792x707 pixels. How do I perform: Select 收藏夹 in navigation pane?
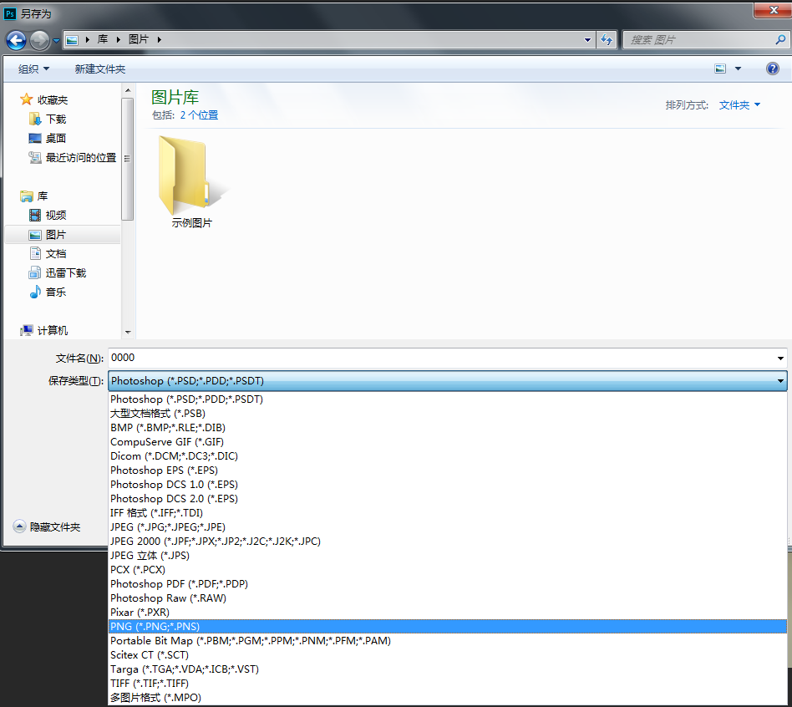[52, 100]
